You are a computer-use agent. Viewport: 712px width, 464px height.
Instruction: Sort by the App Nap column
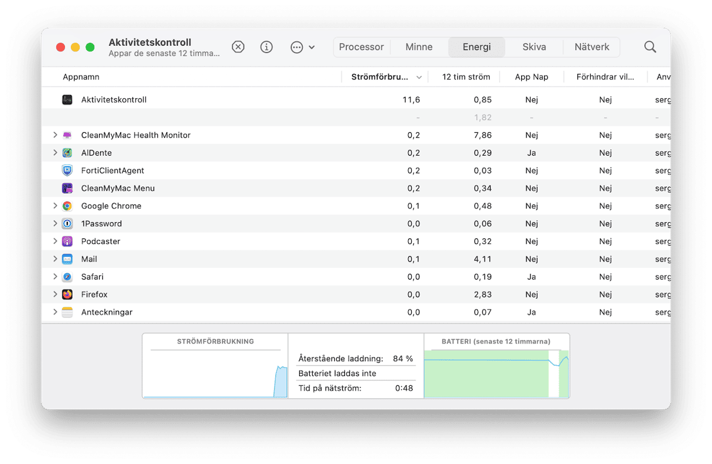click(x=532, y=77)
